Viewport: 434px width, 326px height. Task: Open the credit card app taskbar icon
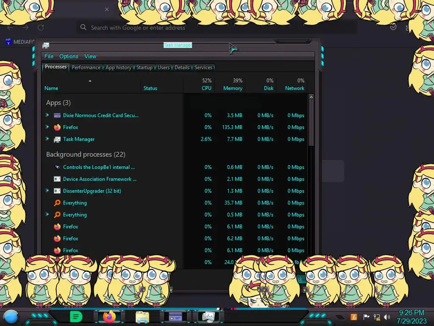click(175, 317)
